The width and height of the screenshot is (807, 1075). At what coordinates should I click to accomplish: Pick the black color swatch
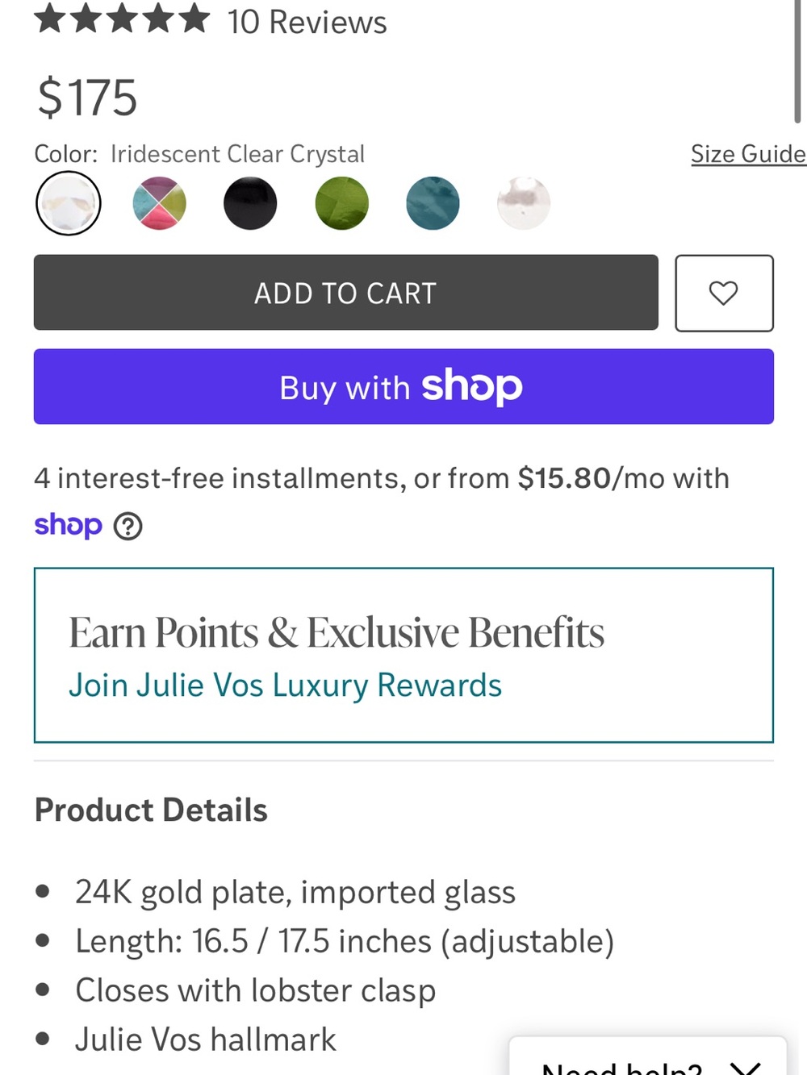pyautogui.click(x=250, y=203)
